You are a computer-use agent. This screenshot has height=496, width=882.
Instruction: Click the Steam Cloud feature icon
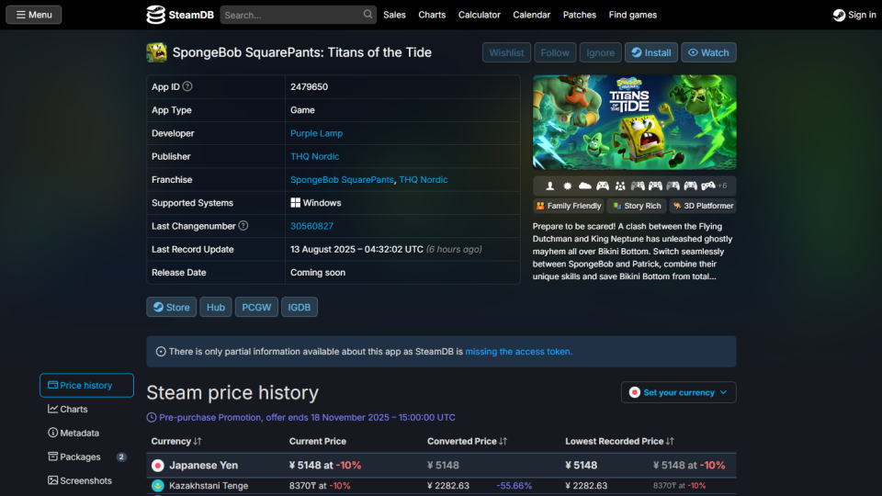coord(585,186)
